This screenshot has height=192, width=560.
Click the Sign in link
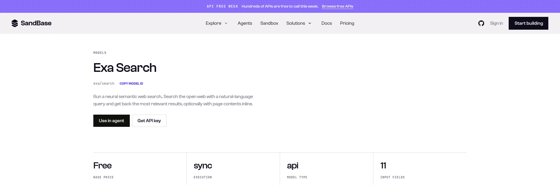tap(496, 23)
